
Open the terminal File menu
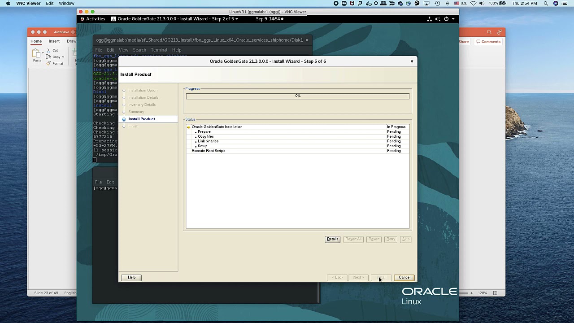[98, 50]
